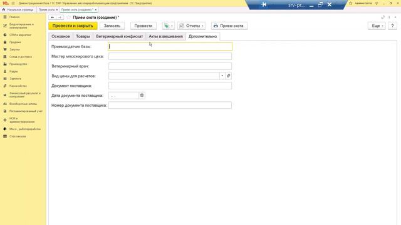Go forward with the right arrow
Image resolution: width=401 pixels, height=225 pixels.
[60, 17]
